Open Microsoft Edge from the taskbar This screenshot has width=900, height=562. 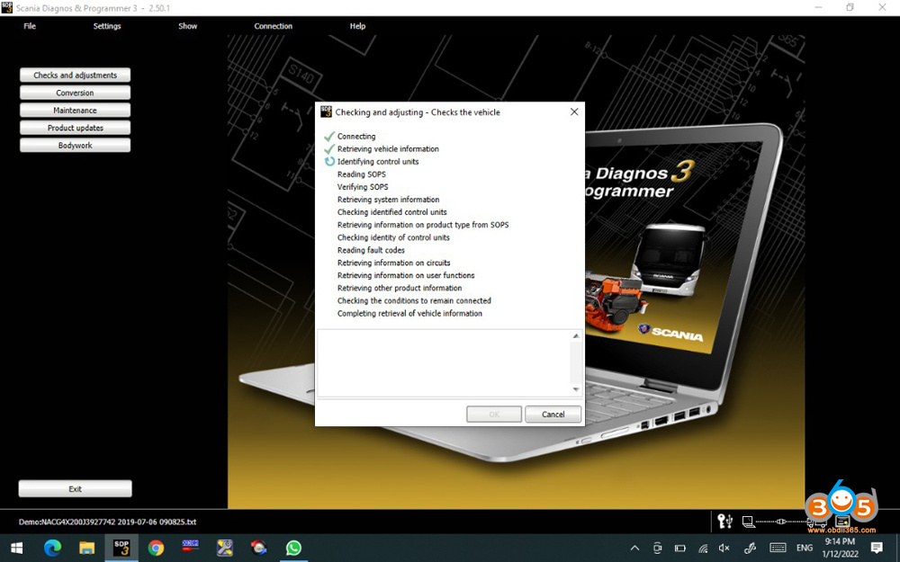point(52,548)
